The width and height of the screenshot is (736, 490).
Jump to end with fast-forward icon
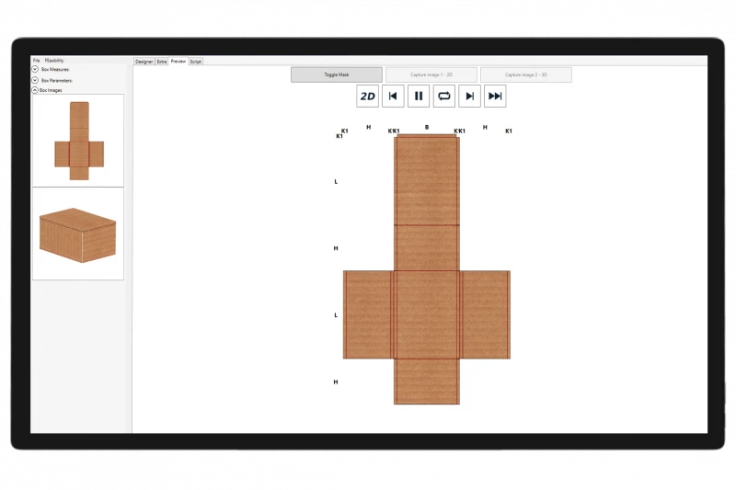(x=495, y=96)
